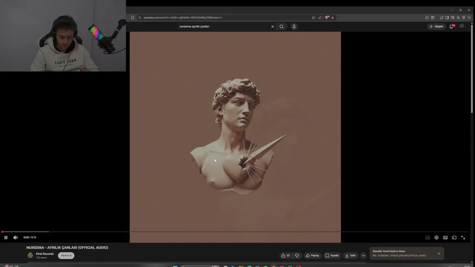Open the Leo AI sparkle icon
The width and height of the screenshot is (475, 267).
point(458,17)
